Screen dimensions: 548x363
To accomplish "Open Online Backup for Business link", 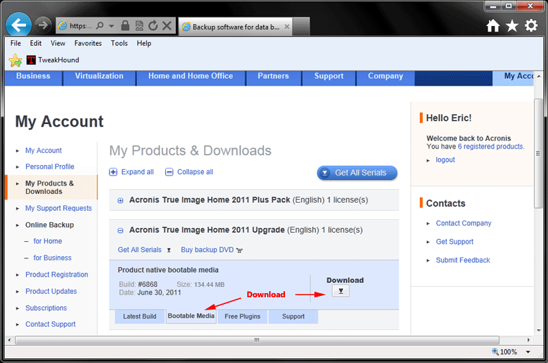I will click(x=53, y=258).
